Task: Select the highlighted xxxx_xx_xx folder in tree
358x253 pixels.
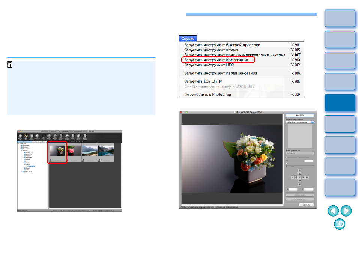Action: (32, 166)
